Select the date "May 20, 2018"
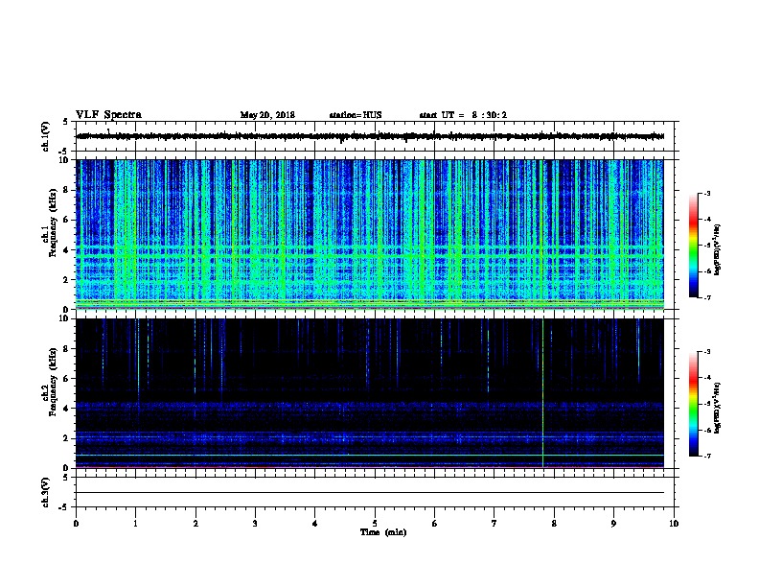This screenshot has width=759, height=587. 267,115
